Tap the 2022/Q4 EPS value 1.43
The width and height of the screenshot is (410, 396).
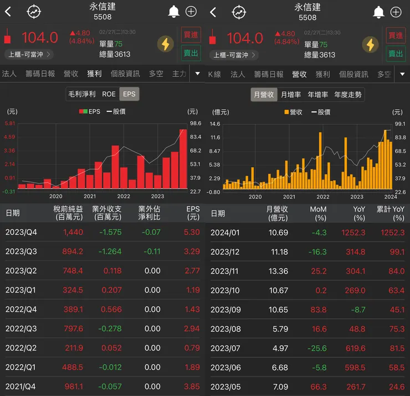click(x=192, y=309)
